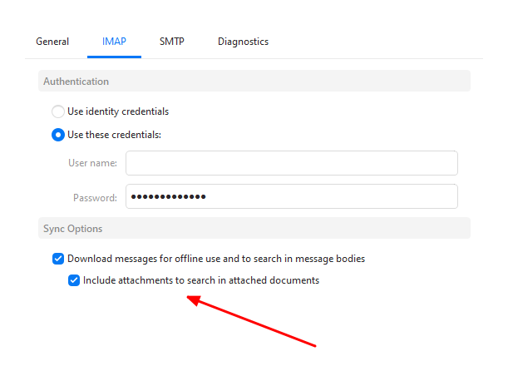Open the SMTP tab
This screenshot has width=508, height=371.
pyautogui.click(x=172, y=42)
